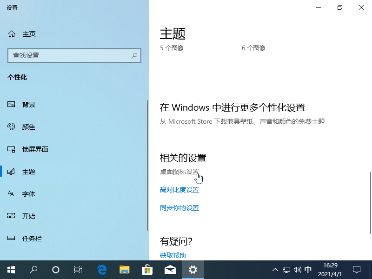
Task: Open the sync your settings link
Action: tap(179, 208)
